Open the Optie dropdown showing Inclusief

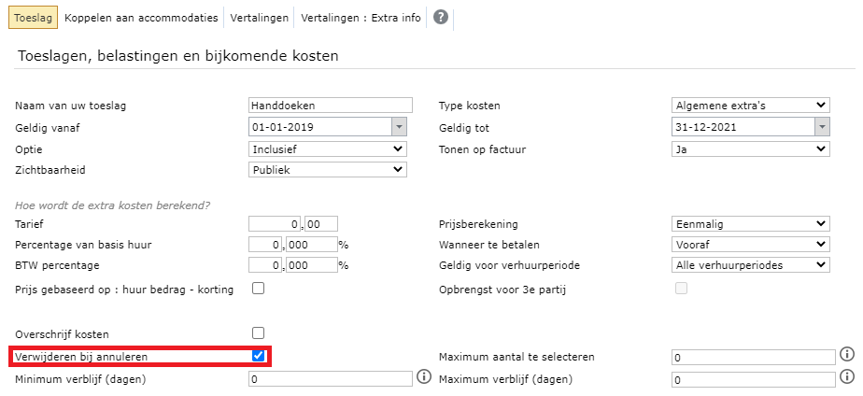coord(328,148)
